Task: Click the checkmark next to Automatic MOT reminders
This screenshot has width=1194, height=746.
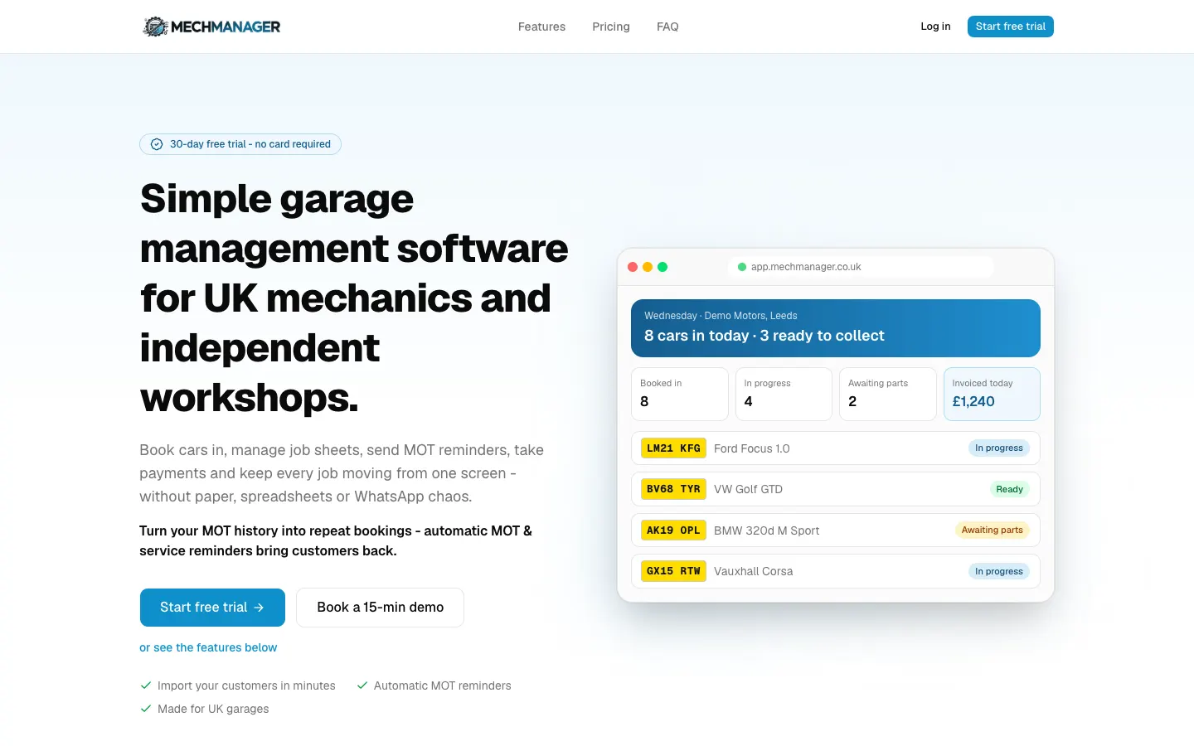Action: (x=362, y=685)
